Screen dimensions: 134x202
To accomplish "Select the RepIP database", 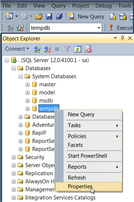I will (x=39, y=133).
